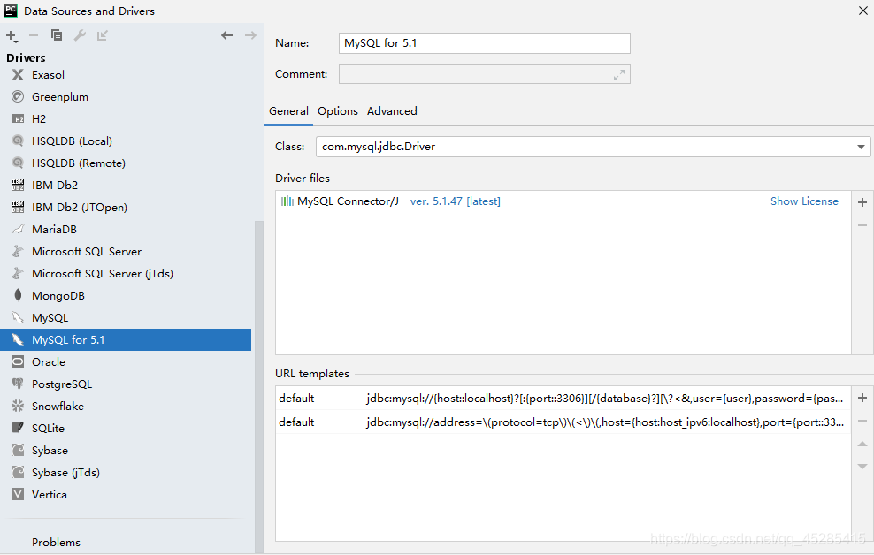Close the Data Sources and Drivers dialog
This screenshot has height=555, width=874.
(862, 11)
